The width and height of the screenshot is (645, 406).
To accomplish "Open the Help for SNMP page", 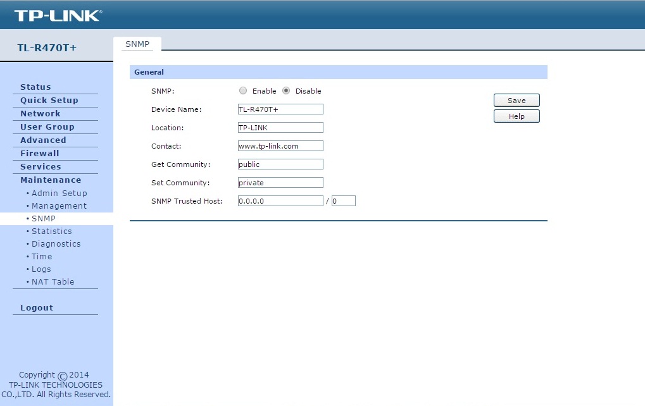I will click(517, 116).
